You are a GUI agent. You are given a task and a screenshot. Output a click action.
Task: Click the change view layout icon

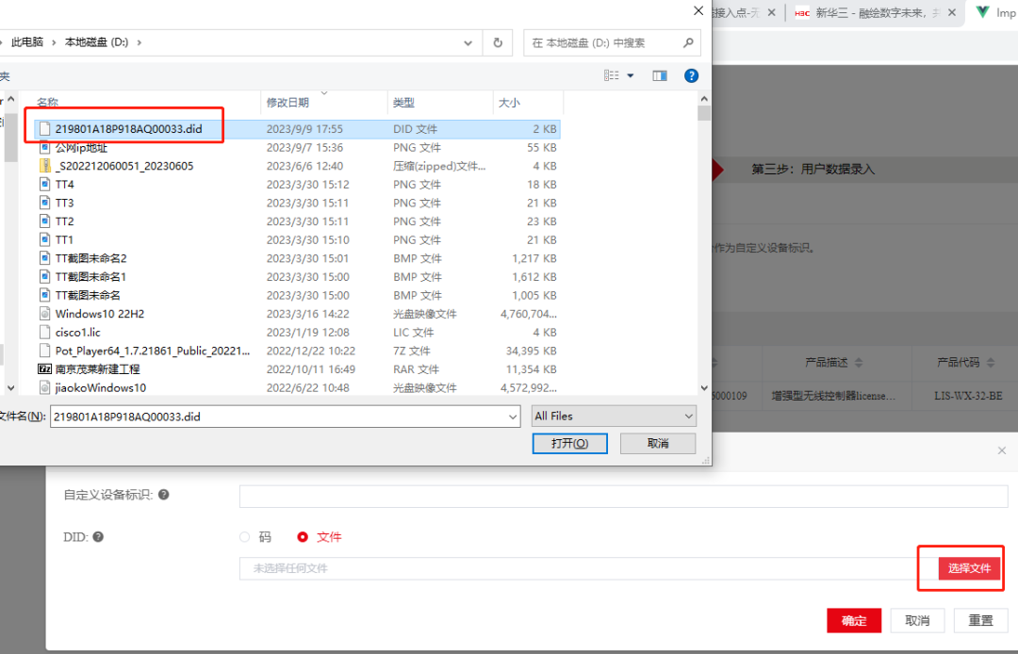[612, 76]
